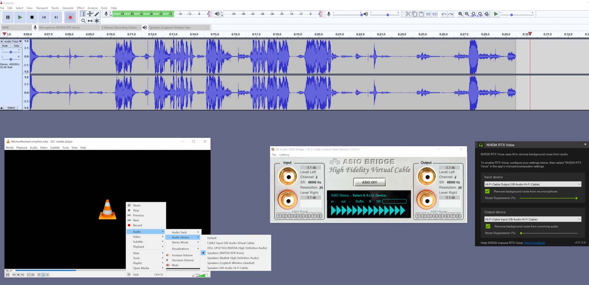The width and height of the screenshot is (589, 285).
Task: Select the Audacity Multi-Tool asterisk
Action: [x=97, y=21]
